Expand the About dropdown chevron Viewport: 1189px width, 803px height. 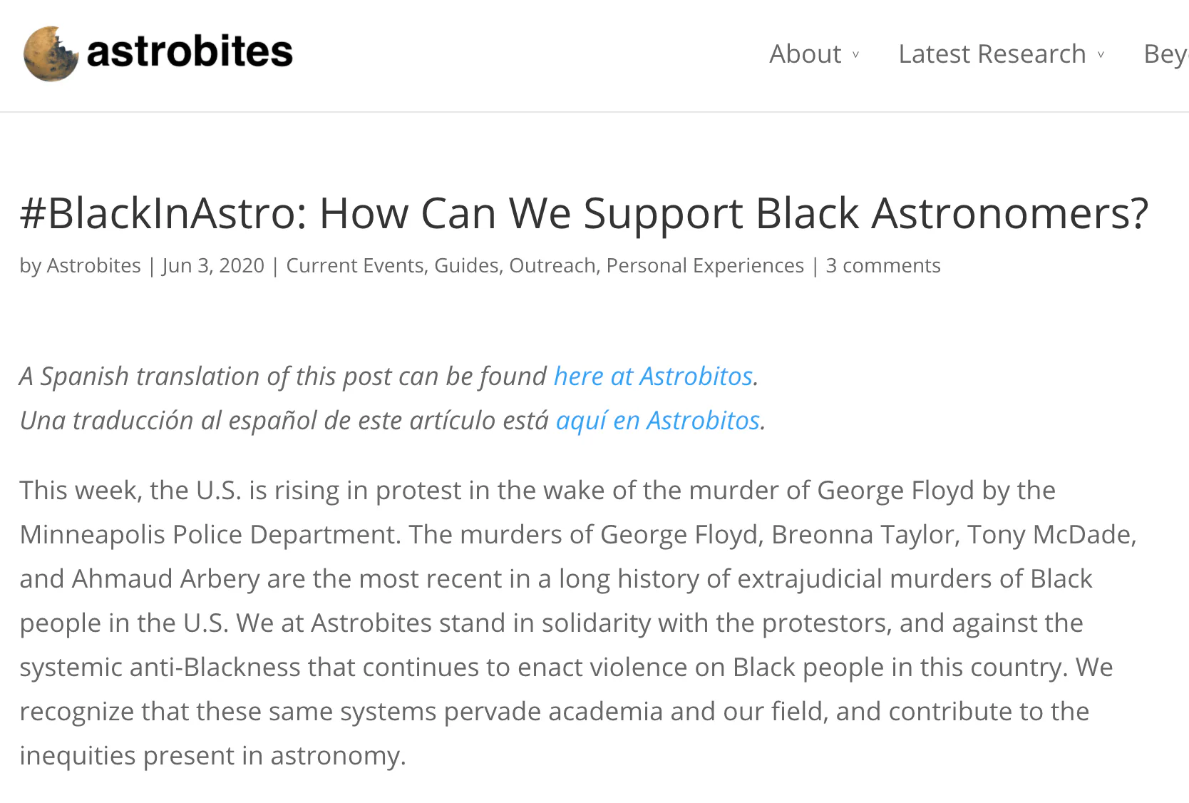pos(855,55)
